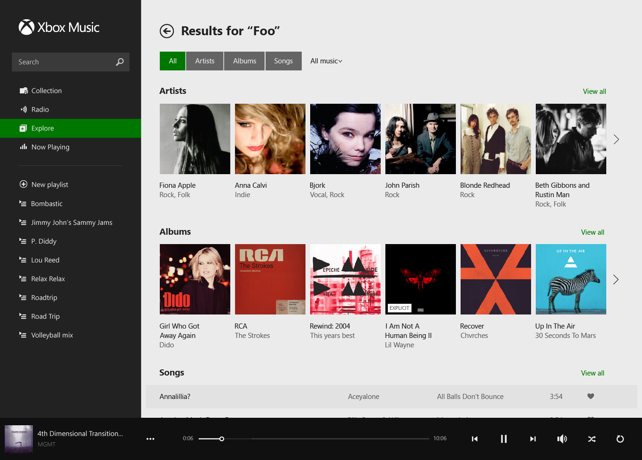Click the 4th Dimensional Transition track title
Screen dimensions: 642x460
(x=80, y=434)
